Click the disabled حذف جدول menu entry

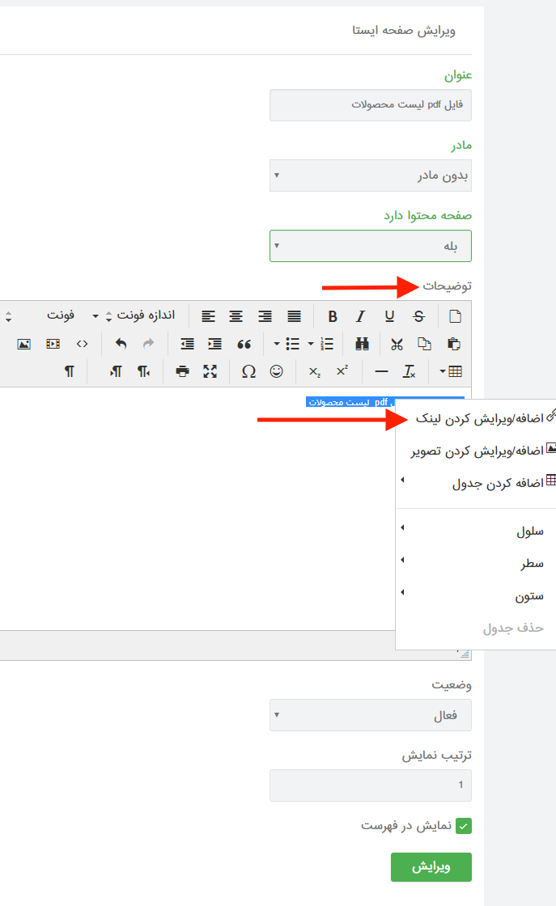(x=476, y=628)
